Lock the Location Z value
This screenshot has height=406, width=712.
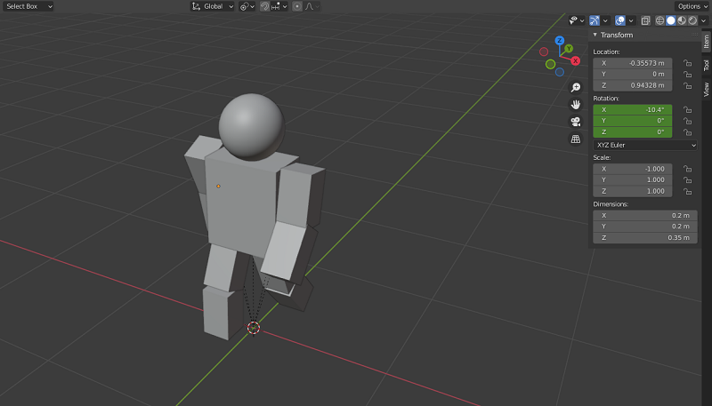(687, 85)
